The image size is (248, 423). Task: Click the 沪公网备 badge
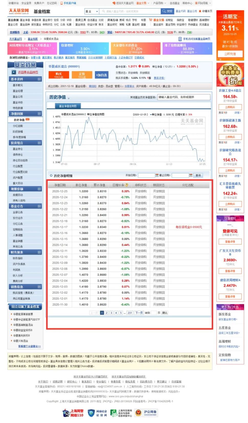pyautogui.click(x=146, y=413)
